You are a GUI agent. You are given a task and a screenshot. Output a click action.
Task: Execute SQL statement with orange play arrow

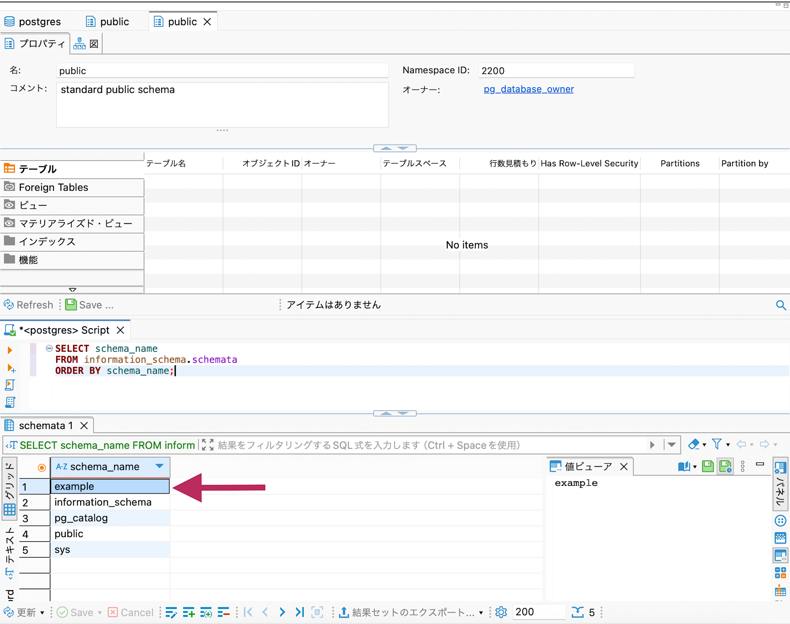coord(10,350)
